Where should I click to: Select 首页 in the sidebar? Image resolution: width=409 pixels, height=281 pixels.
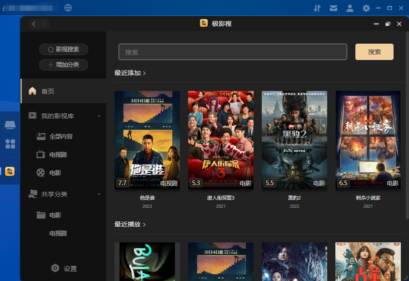(x=64, y=91)
